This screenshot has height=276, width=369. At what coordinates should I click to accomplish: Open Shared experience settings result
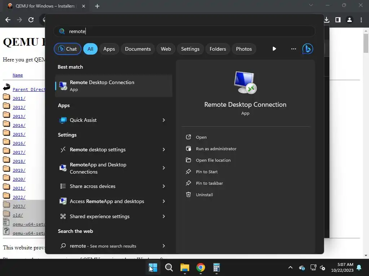pyautogui.click(x=114, y=216)
